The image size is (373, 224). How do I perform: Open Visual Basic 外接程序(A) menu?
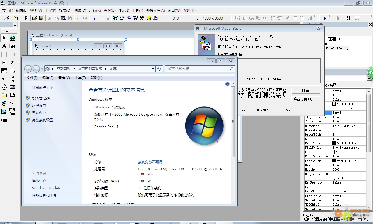[155, 10]
